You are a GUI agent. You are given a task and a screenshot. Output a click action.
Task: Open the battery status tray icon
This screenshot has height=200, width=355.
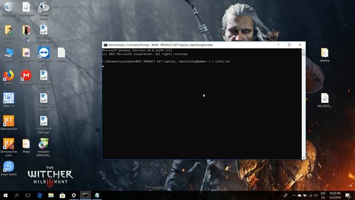pyautogui.click(x=305, y=195)
